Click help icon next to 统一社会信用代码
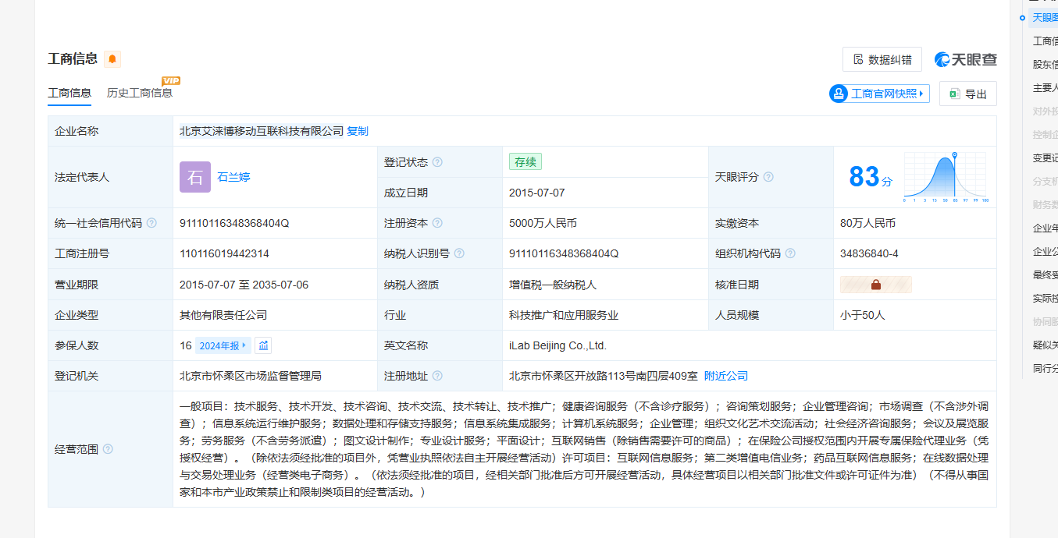 (x=151, y=223)
